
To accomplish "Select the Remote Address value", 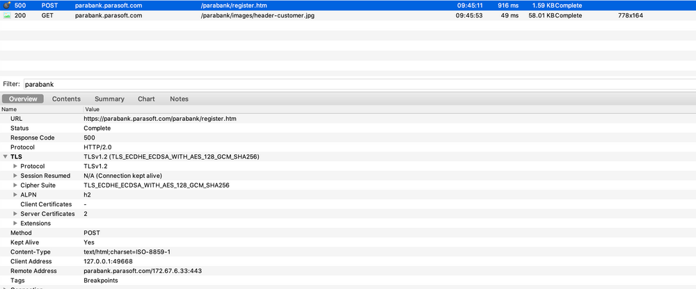I will point(143,271).
